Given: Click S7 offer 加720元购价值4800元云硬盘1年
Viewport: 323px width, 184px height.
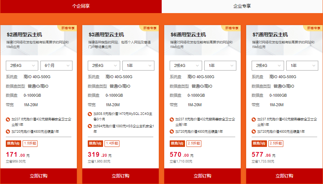Looking at the screenshot, I should pos(281,132).
